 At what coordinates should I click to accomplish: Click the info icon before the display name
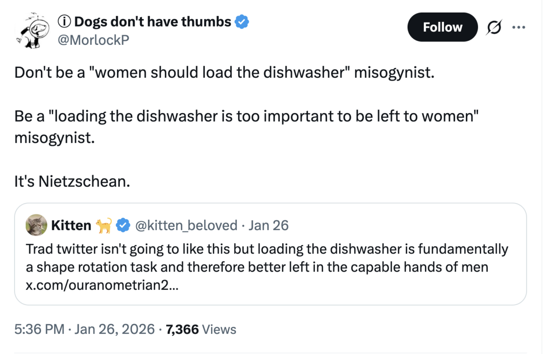(x=63, y=21)
